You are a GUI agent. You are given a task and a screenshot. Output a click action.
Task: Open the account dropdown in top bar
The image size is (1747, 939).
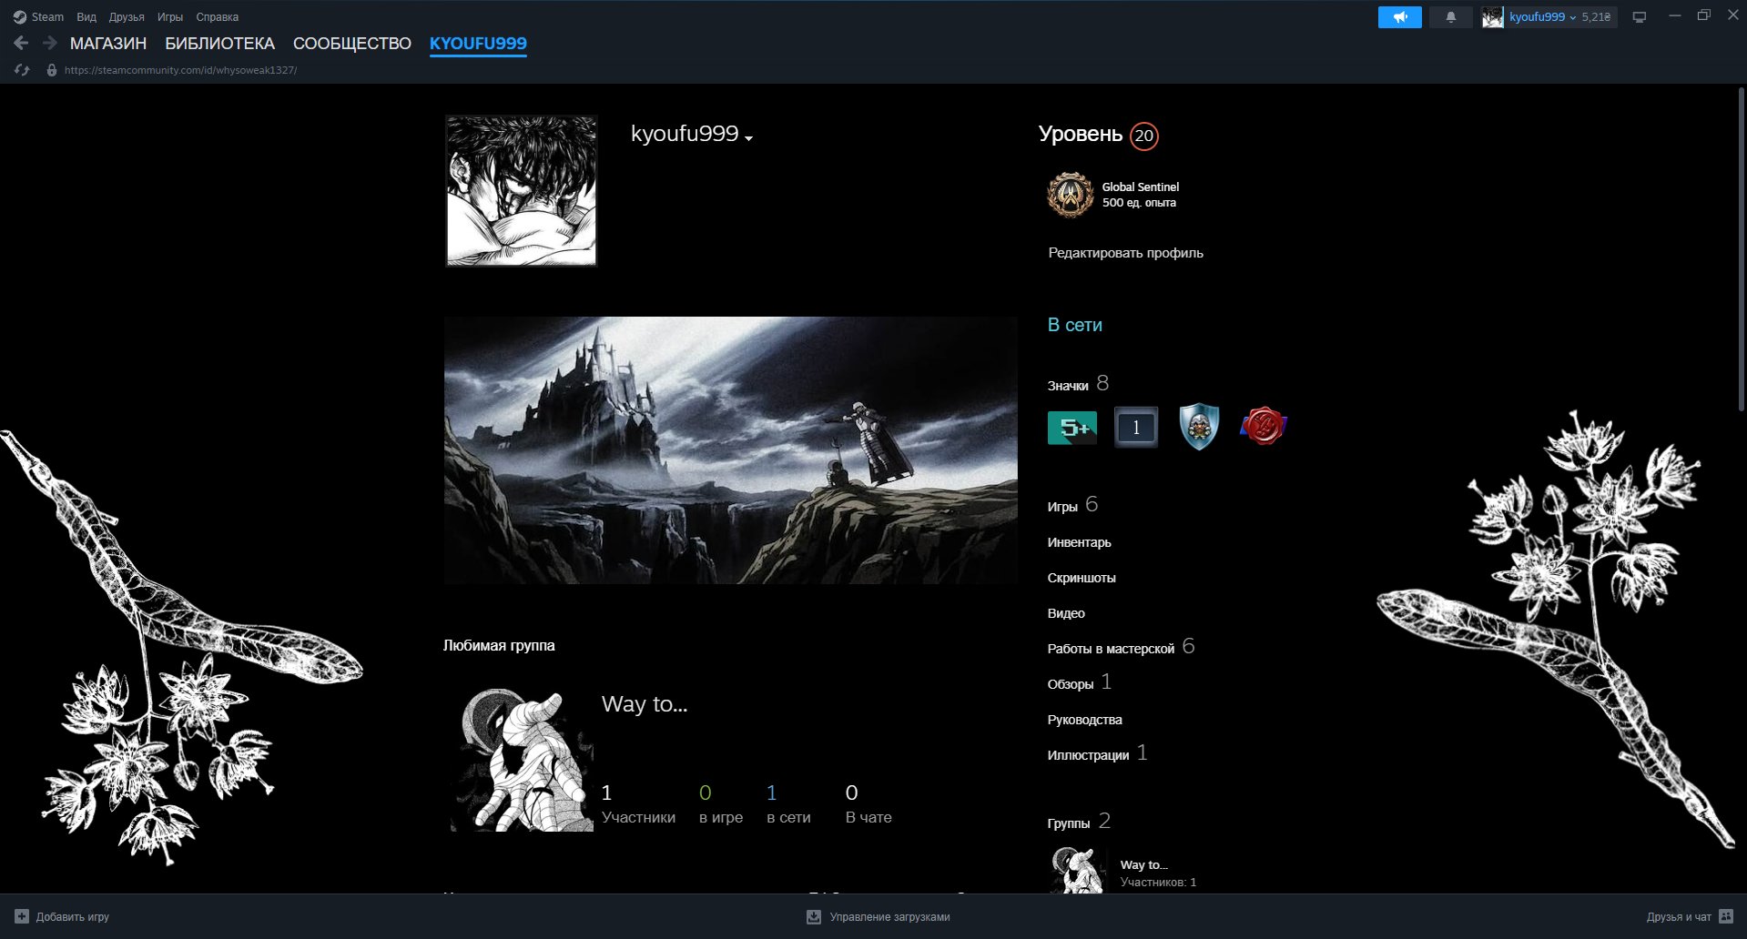[x=1549, y=17]
